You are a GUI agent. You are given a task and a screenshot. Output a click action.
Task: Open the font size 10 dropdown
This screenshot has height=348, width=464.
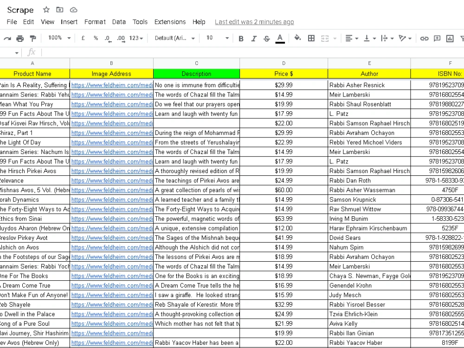pos(218,38)
